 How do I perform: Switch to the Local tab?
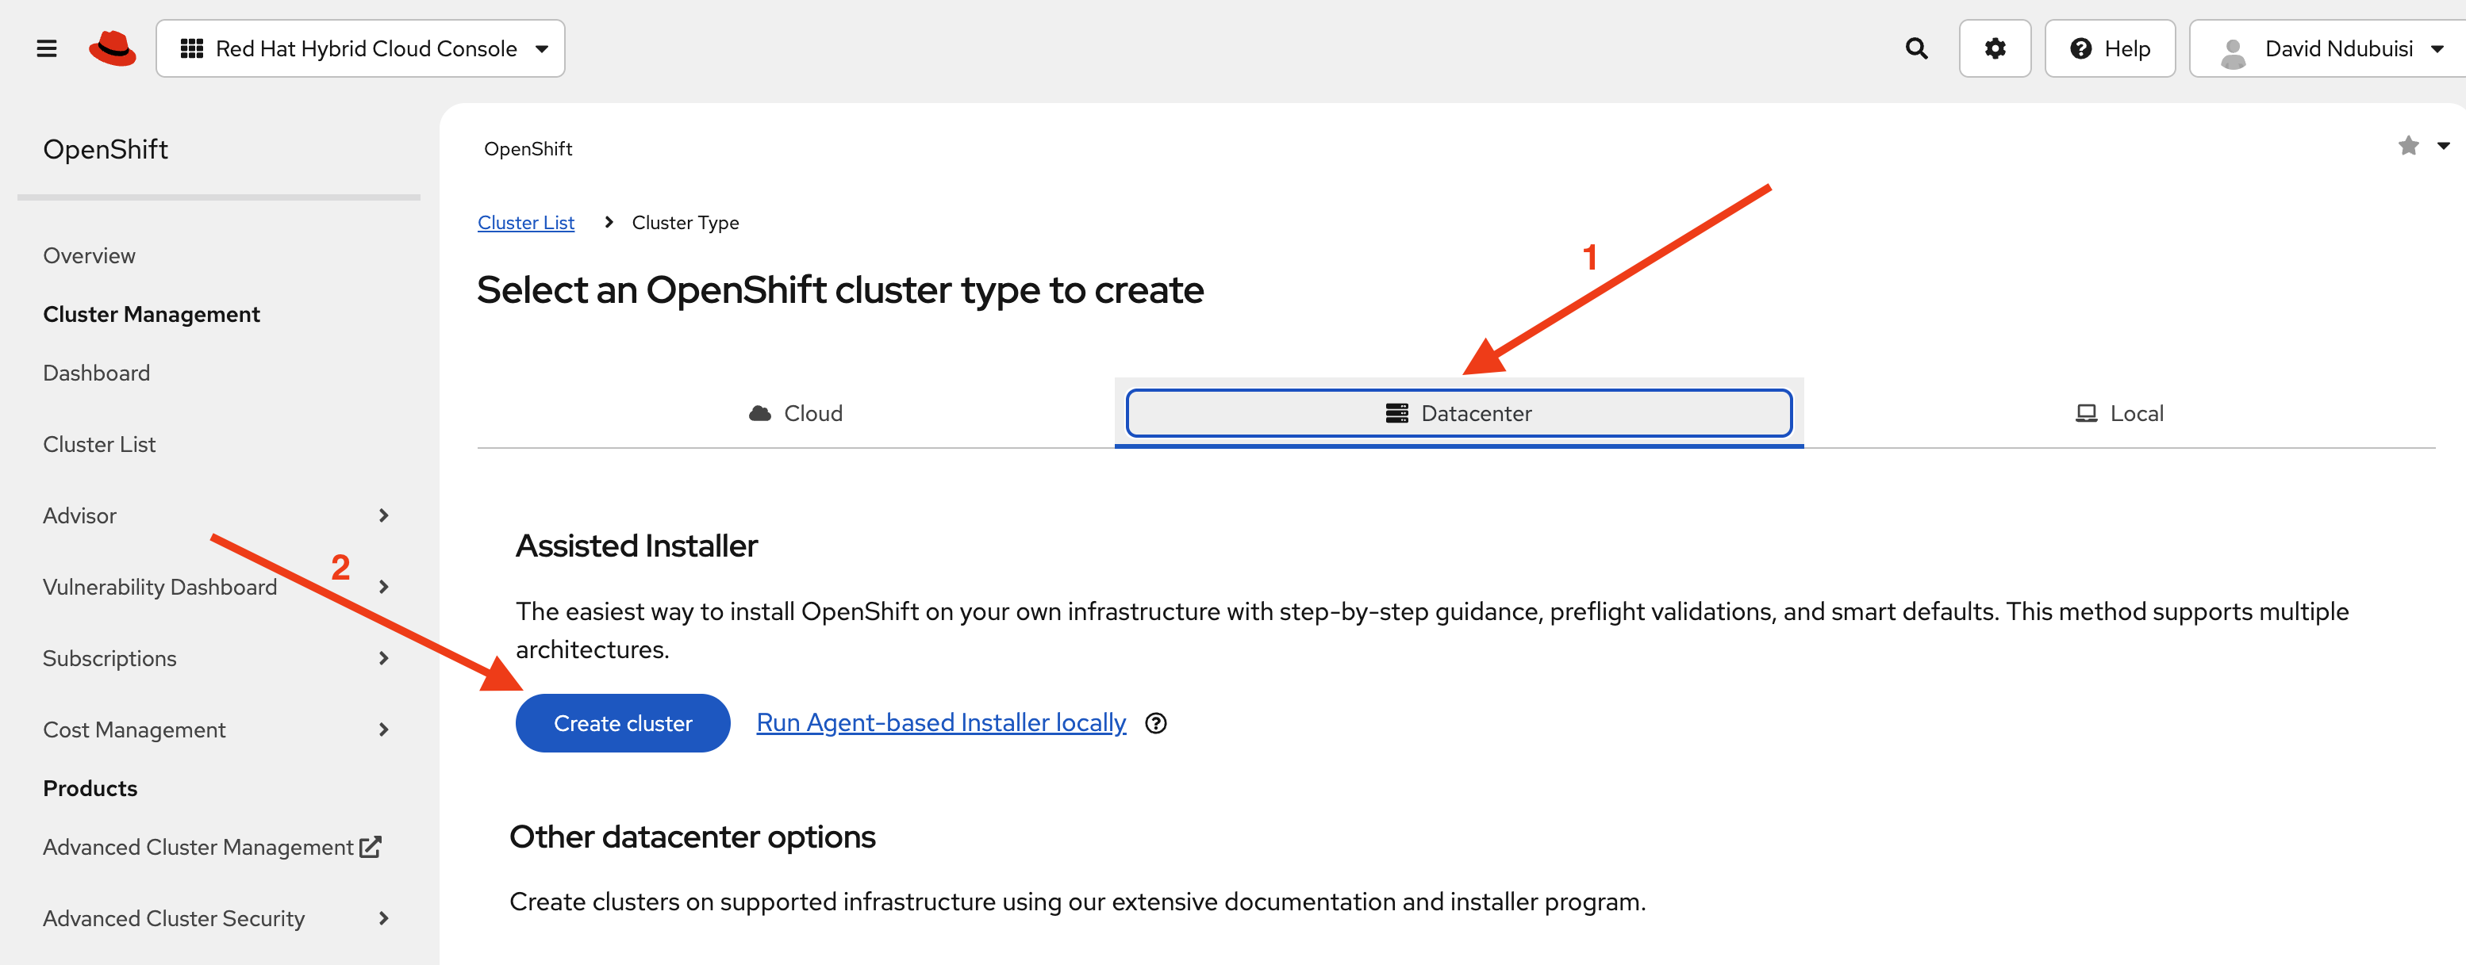pyautogui.click(x=2119, y=412)
